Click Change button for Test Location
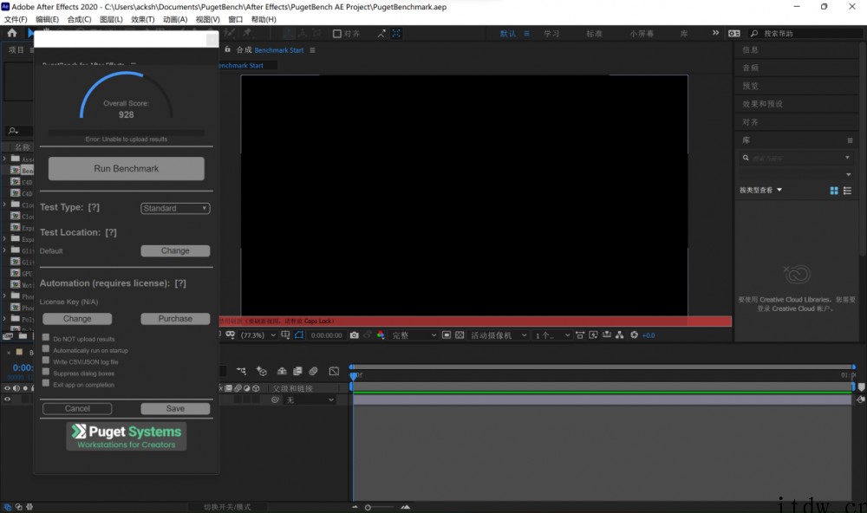The width and height of the screenshot is (867, 513). (x=175, y=251)
